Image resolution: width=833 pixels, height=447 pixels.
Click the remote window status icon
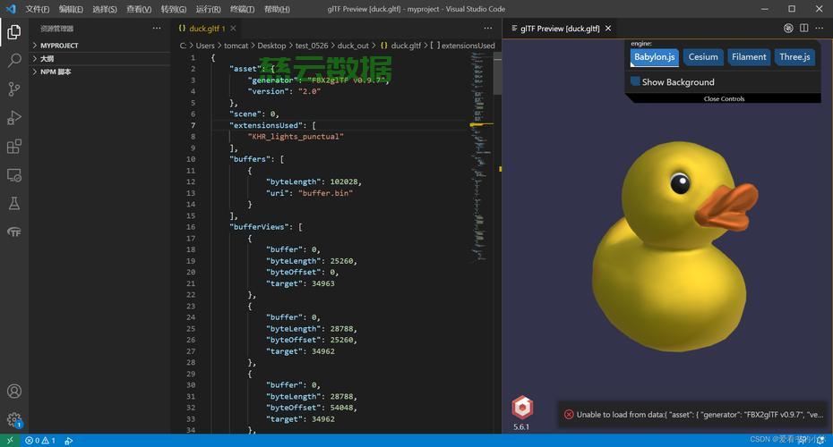[x=10, y=441]
